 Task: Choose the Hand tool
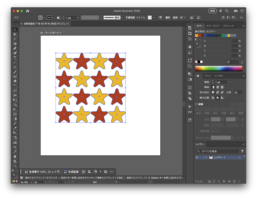coord(15,156)
